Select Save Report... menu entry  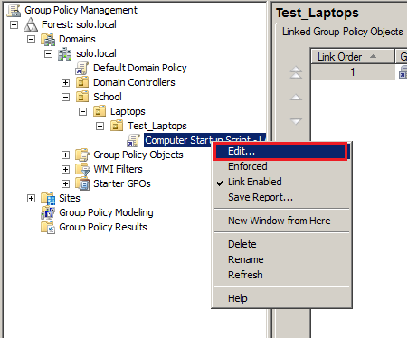pos(261,197)
